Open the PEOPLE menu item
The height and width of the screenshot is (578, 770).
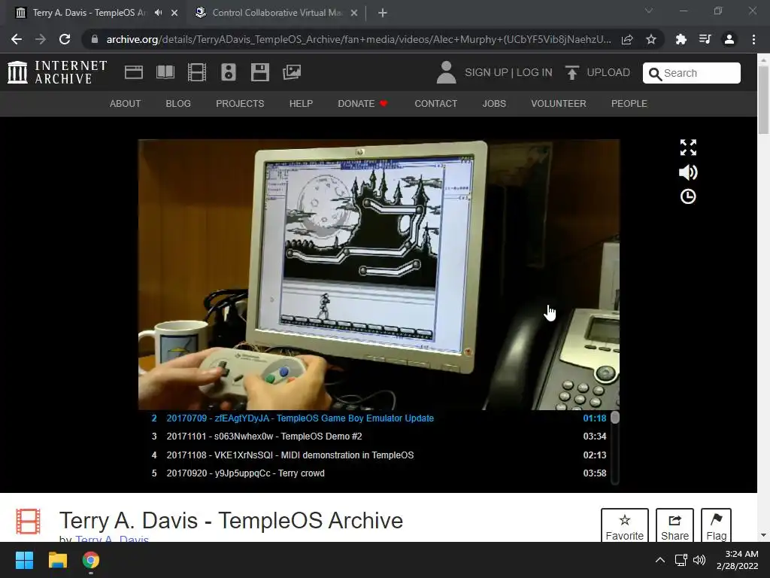tap(629, 104)
